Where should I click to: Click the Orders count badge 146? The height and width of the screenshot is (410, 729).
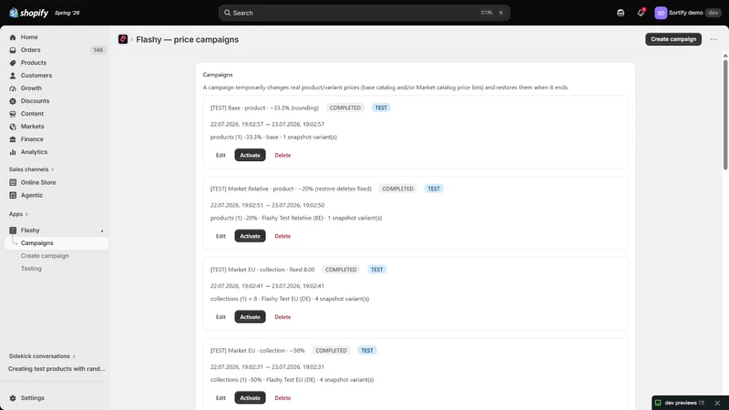coord(98,50)
